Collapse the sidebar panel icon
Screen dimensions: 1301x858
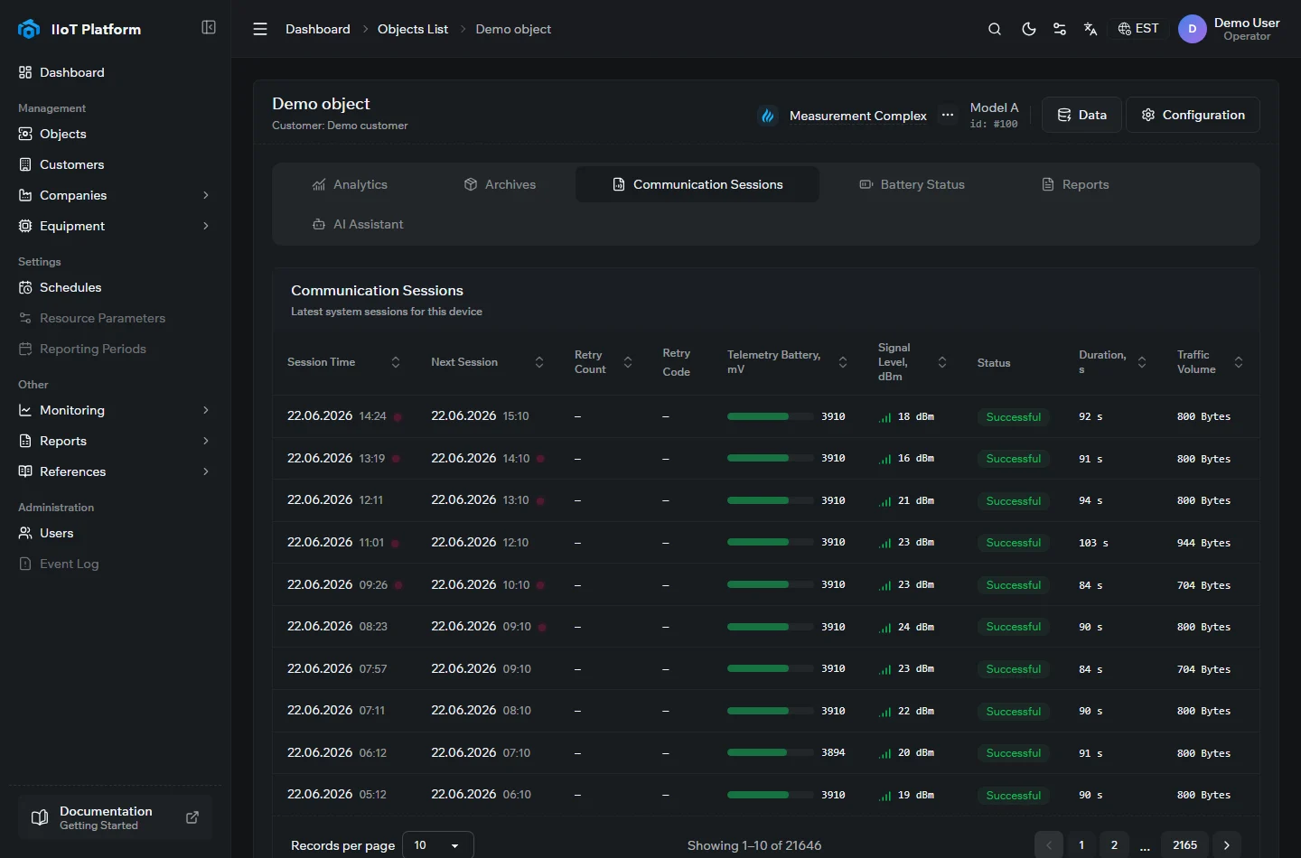coord(209,27)
